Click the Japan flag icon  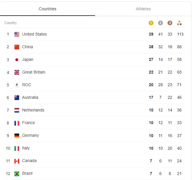[x=17, y=60]
